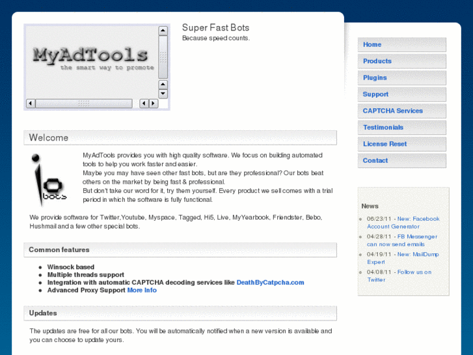Click the 04/19/11 news date
473x355 pixels.
pos(379,255)
